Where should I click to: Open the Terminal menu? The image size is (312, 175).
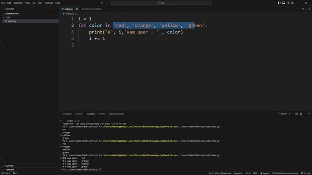(49, 3)
